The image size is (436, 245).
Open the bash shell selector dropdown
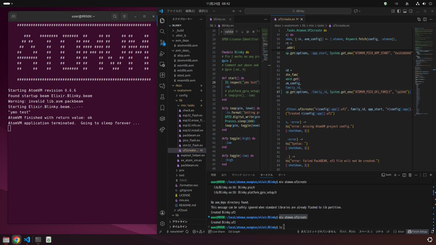point(399,175)
